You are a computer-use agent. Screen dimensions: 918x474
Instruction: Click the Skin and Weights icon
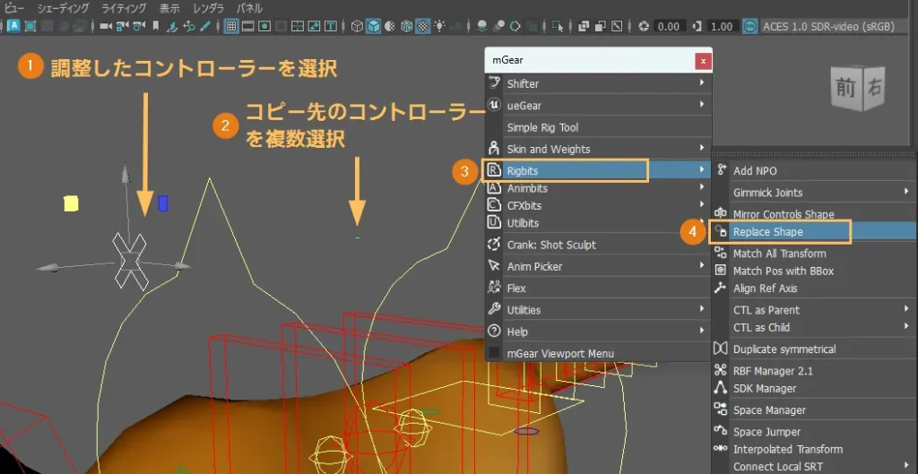tap(494, 149)
